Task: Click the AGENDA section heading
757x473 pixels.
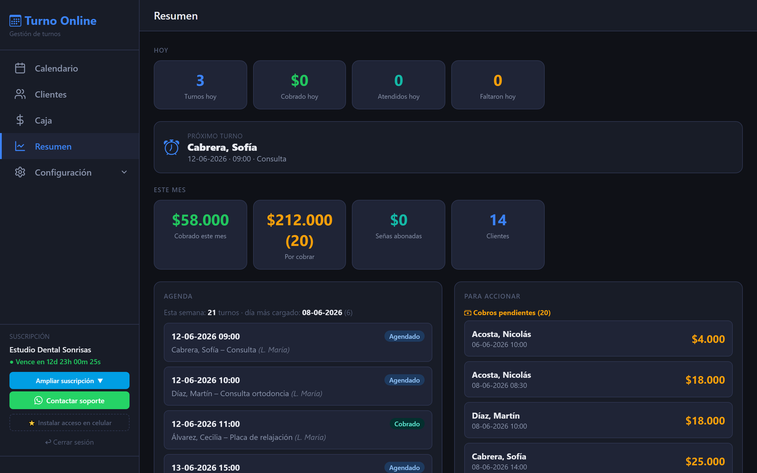Action: (178, 296)
